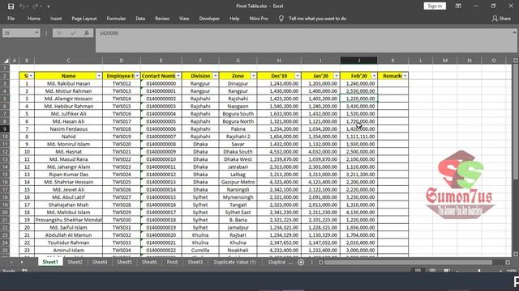The height and width of the screenshot is (291, 519).
Task: Open the Jan'20 filter dropdown
Action: point(337,76)
